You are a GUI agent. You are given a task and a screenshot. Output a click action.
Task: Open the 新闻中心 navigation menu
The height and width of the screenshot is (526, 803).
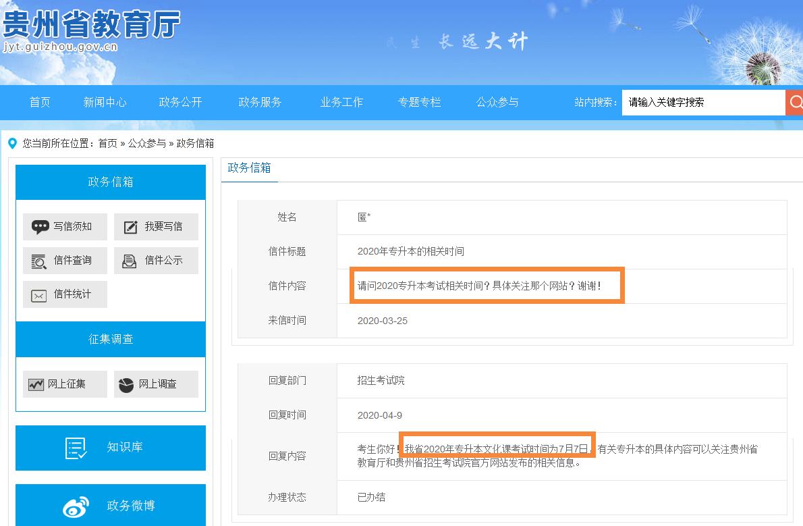point(105,103)
